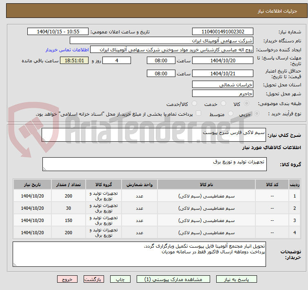Click the چاپ print button
308x290 pixels.
[120, 279]
